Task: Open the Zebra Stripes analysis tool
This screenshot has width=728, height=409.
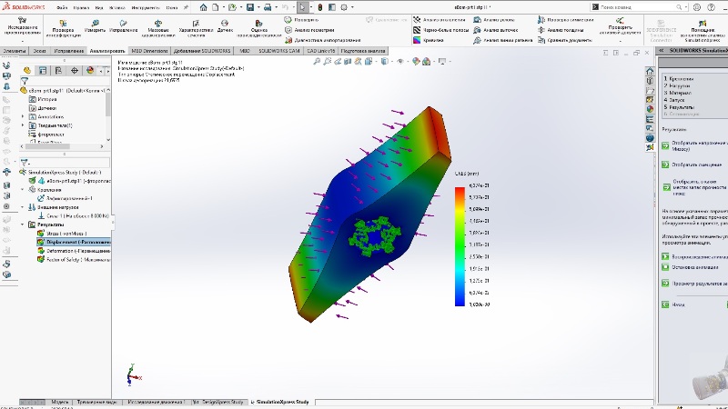Action: point(418,29)
